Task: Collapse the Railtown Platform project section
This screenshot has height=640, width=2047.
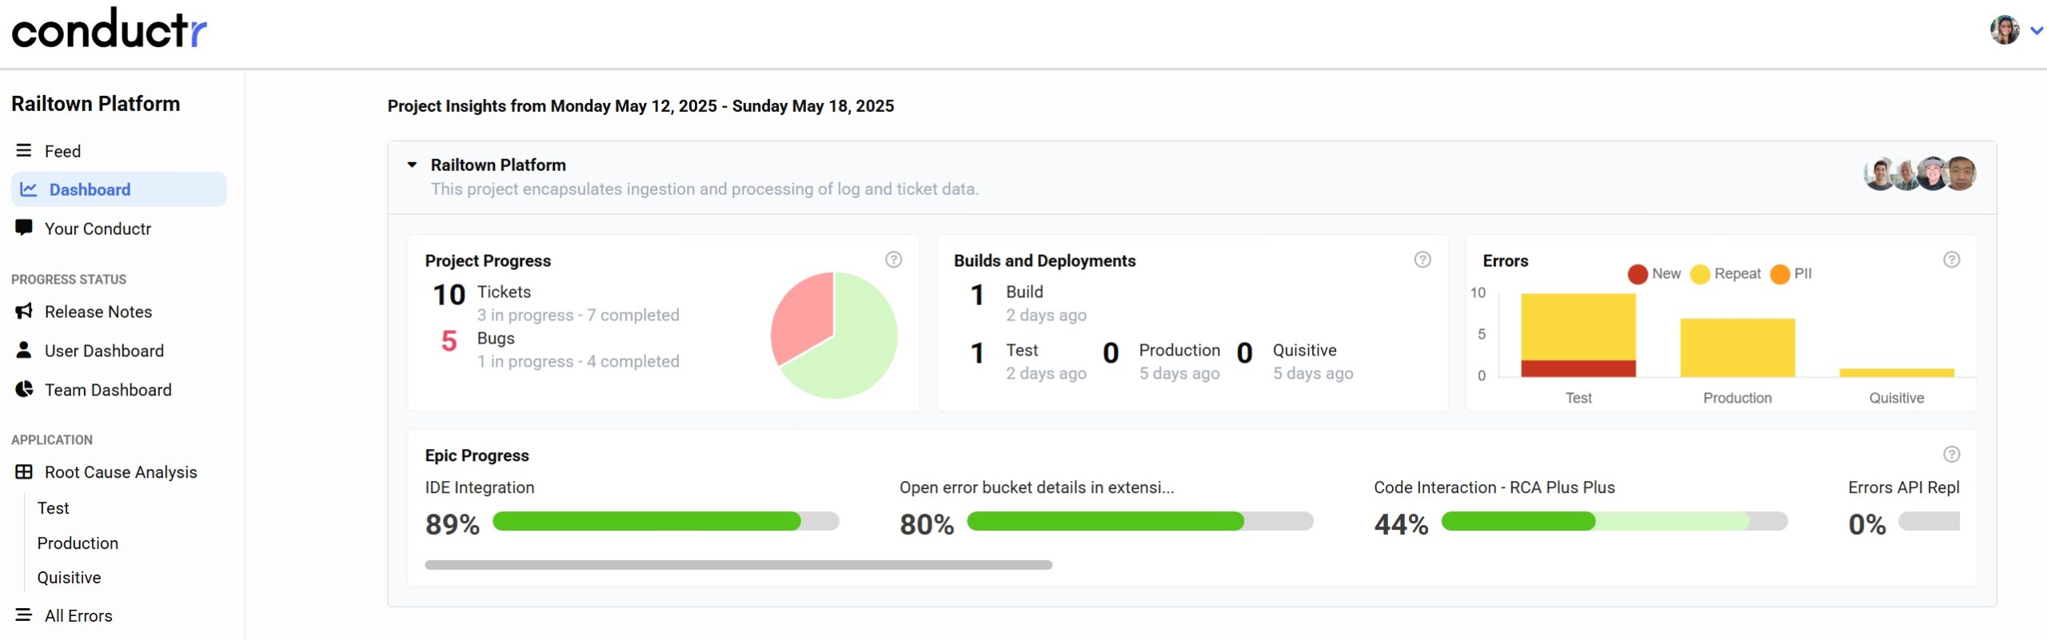Action: [412, 165]
